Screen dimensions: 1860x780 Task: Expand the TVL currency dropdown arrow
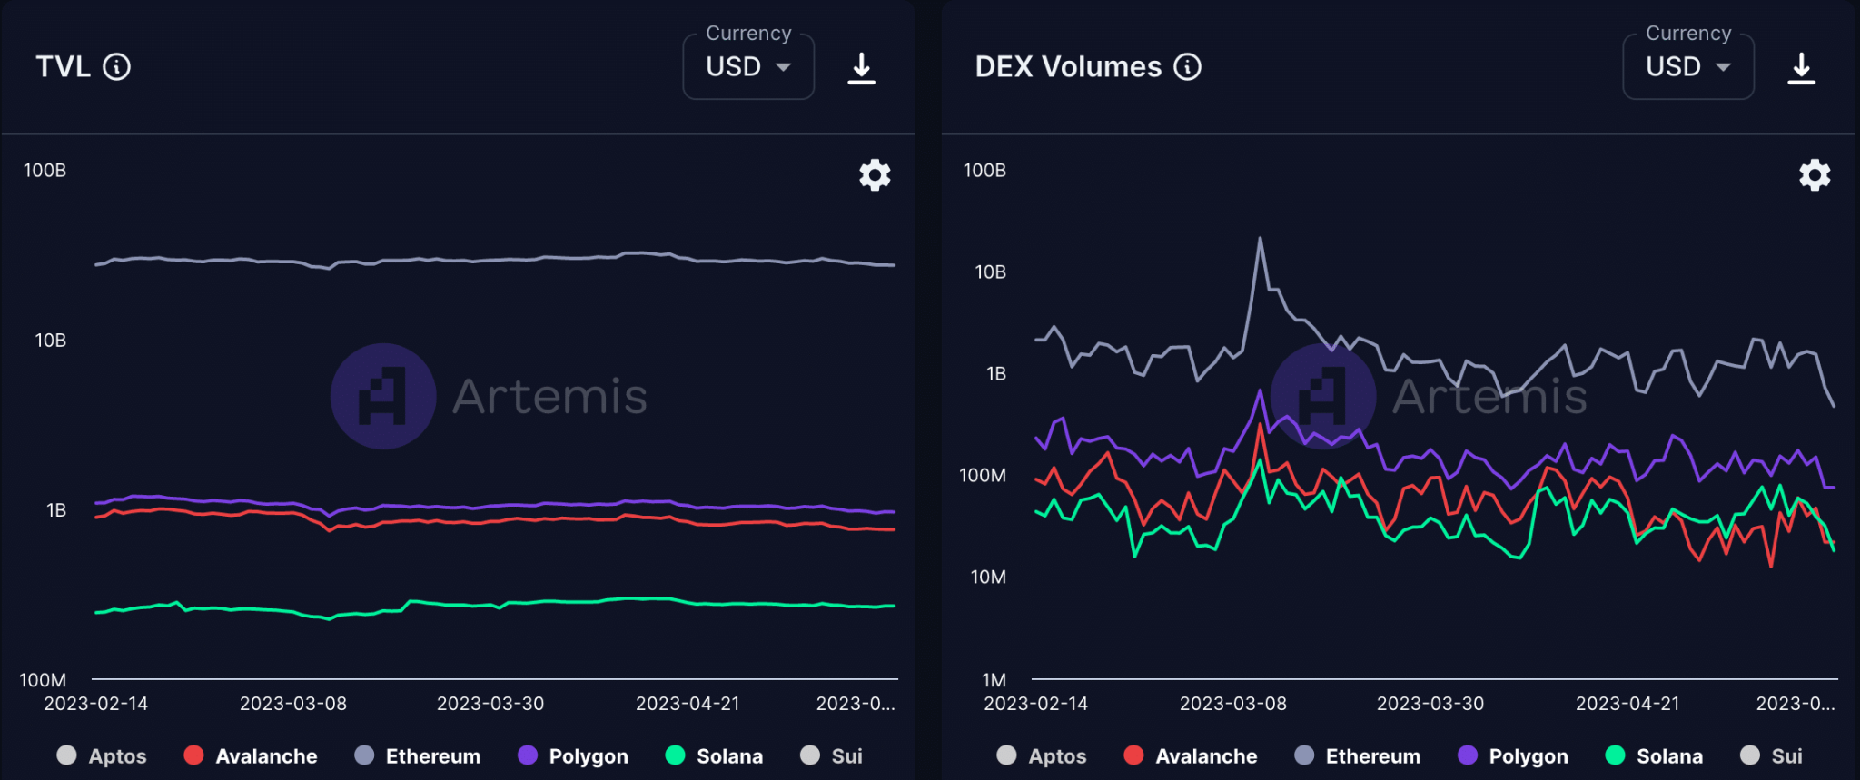coord(783,67)
